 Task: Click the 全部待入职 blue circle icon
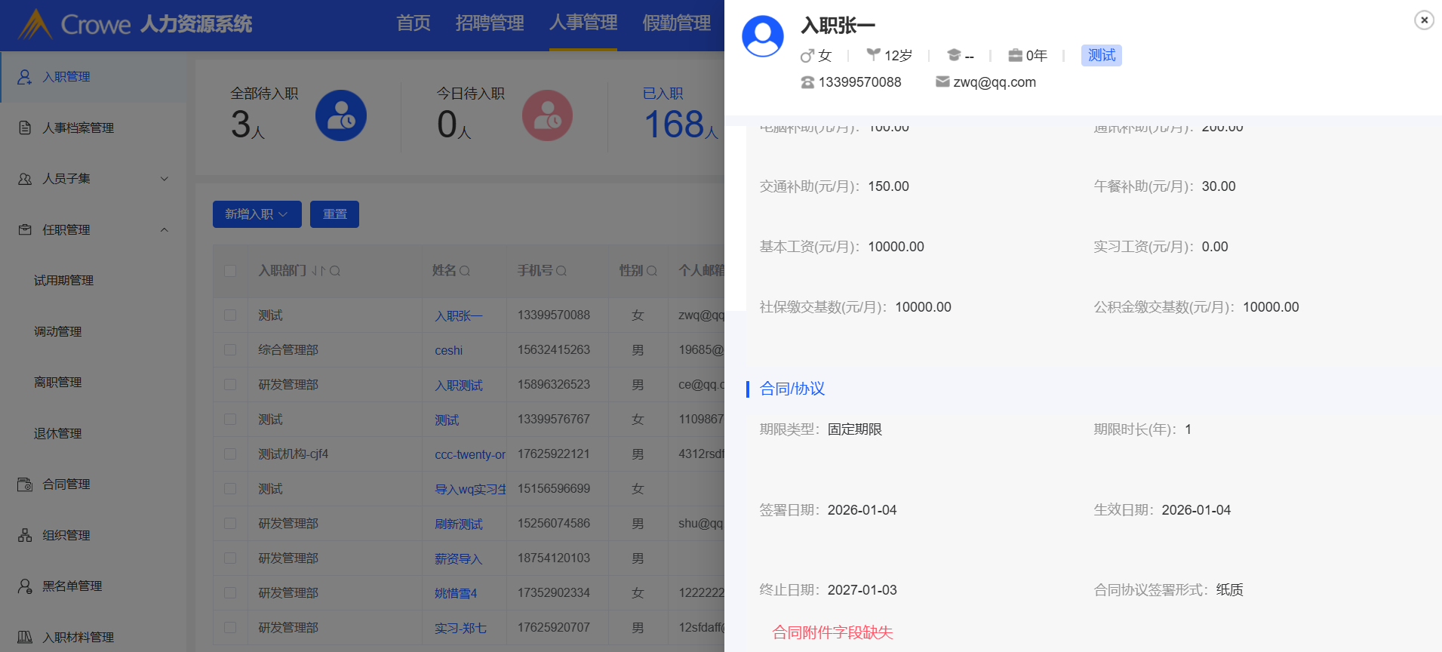tap(341, 116)
